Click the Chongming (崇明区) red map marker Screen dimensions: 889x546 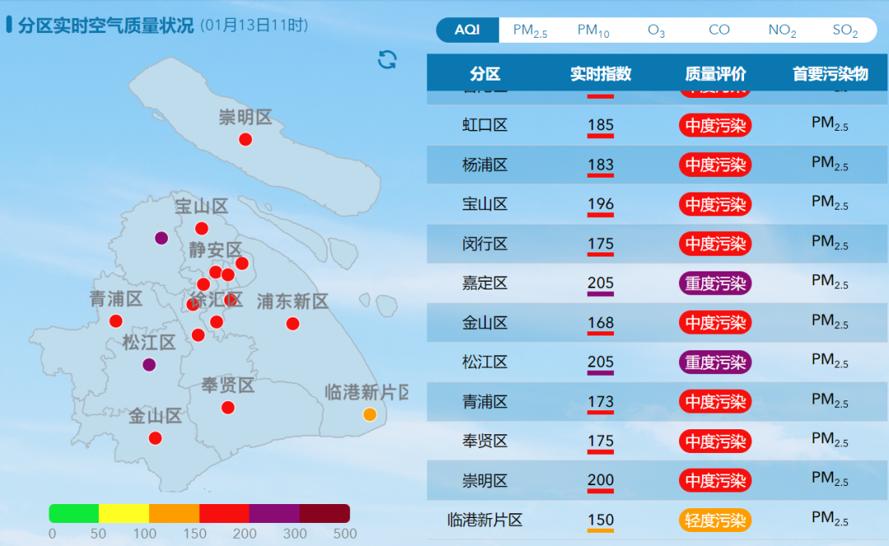point(245,140)
